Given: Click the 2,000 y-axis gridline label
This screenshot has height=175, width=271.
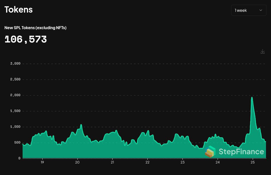Looking at the screenshot, I should point(15,95).
